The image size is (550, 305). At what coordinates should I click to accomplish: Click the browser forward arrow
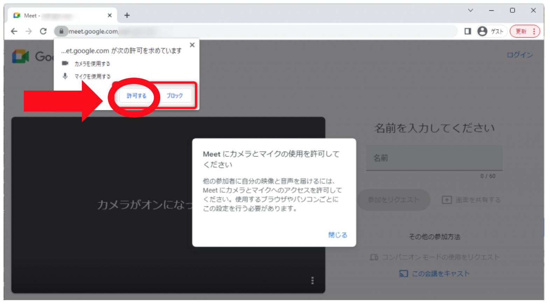pos(29,31)
